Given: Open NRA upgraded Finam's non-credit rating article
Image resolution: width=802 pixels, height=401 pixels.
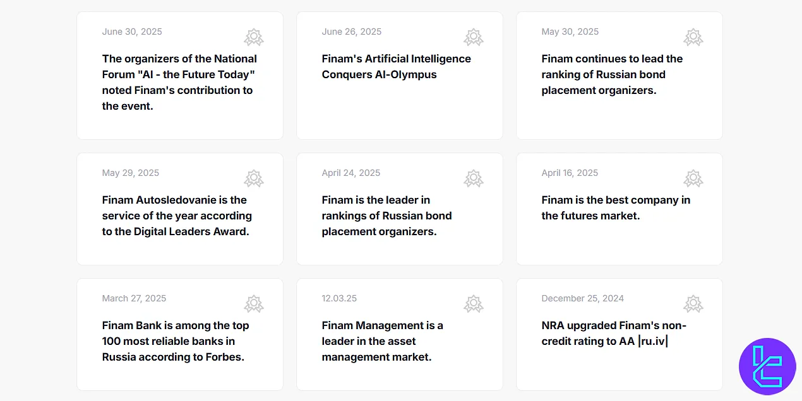Looking at the screenshot, I should click(613, 334).
